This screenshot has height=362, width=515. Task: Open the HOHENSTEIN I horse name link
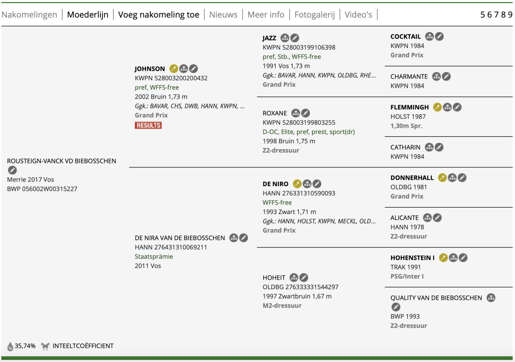(413, 258)
